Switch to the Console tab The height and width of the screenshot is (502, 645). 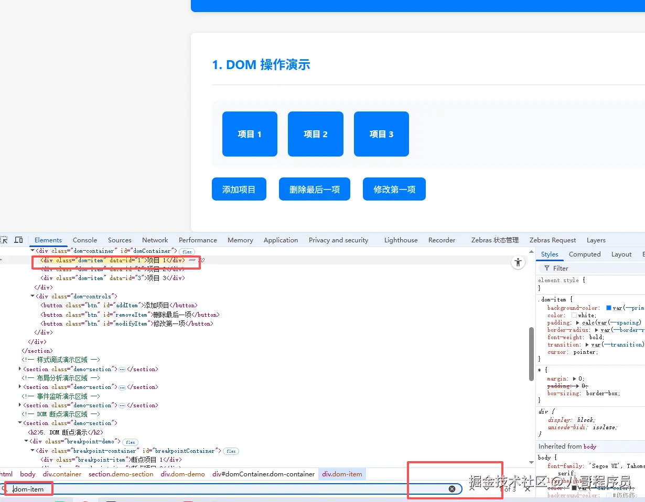click(85, 240)
